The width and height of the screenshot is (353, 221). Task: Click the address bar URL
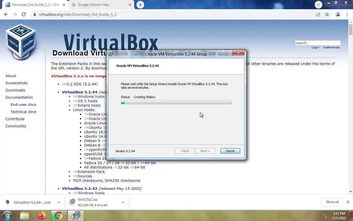click(x=78, y=14)
